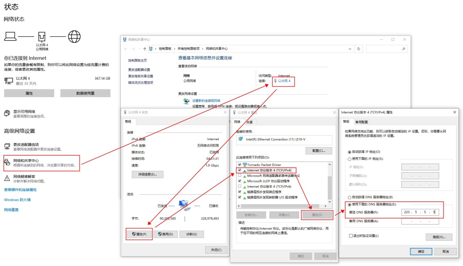Image resolution: width=463 pixels, height=266 pixels.
Task: Click the refresh button next to the address bar
Action: tap(358, 49)
